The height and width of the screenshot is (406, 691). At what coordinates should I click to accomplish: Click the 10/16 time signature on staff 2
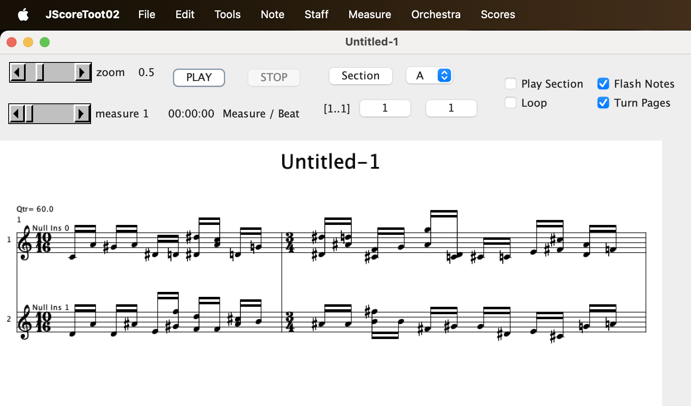click(43, 322)
